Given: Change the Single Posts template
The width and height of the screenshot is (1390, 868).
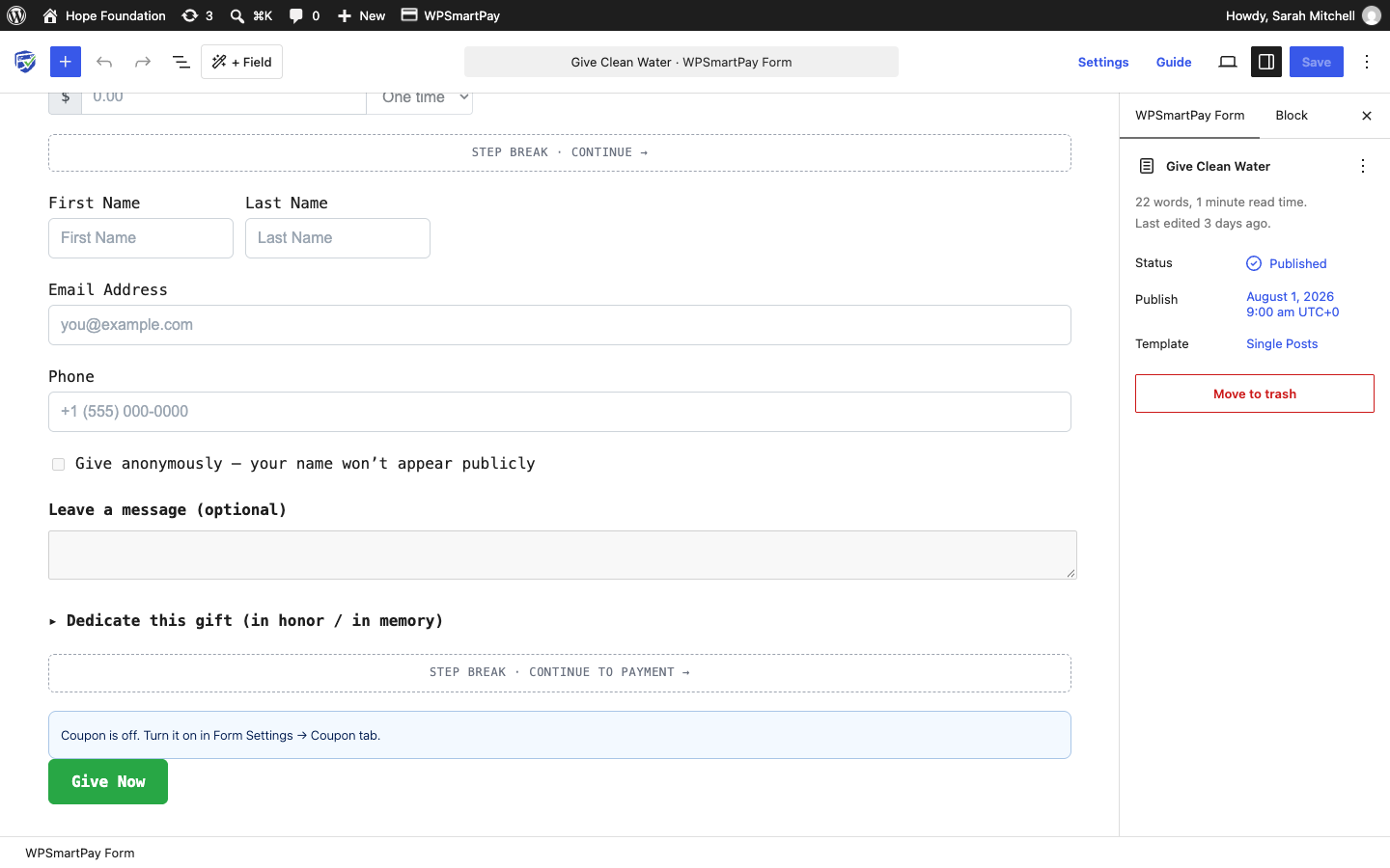Looking at the screenshot, I should click(x=1282, y=343).
